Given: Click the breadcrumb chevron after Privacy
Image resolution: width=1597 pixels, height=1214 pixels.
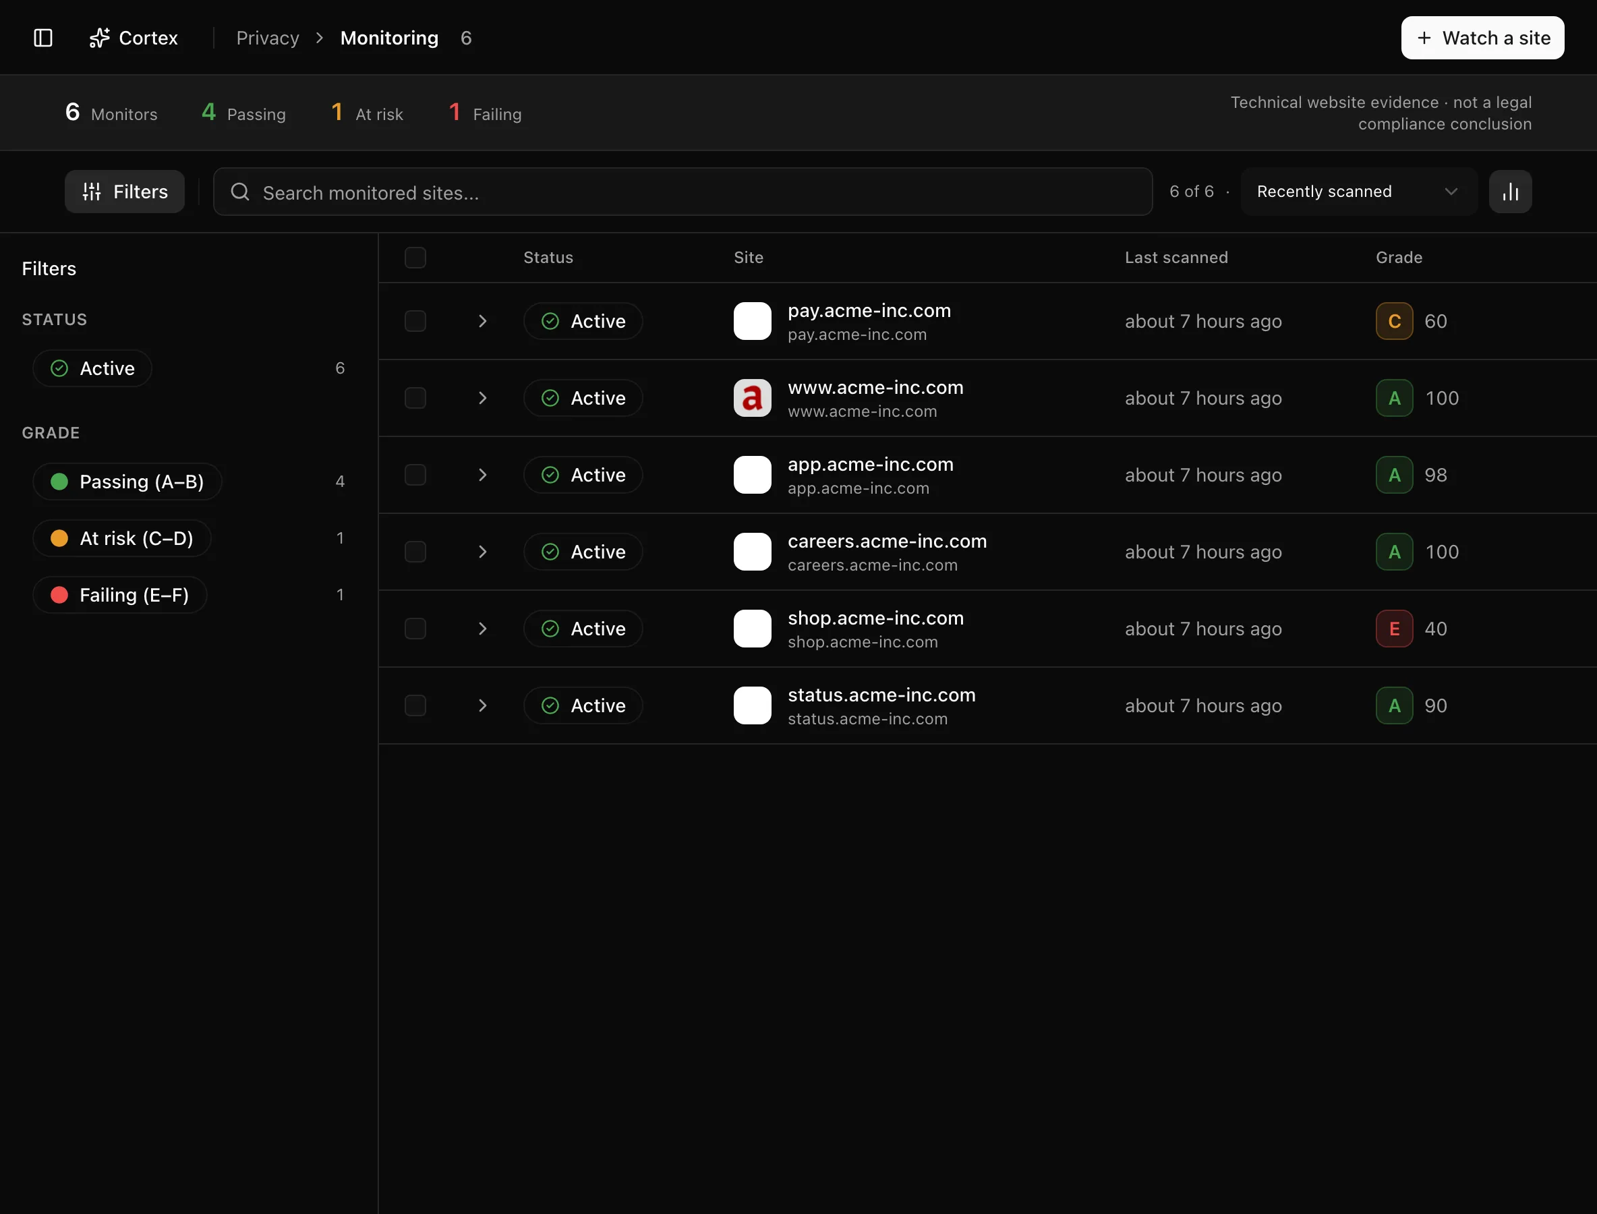Looking at the screenshot, I should pyautogui.click(x=320, y=38).
